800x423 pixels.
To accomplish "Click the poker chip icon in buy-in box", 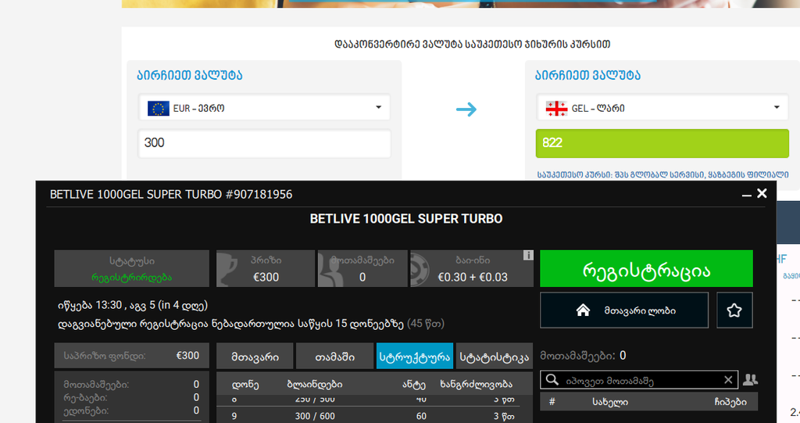I will point(421,269).
